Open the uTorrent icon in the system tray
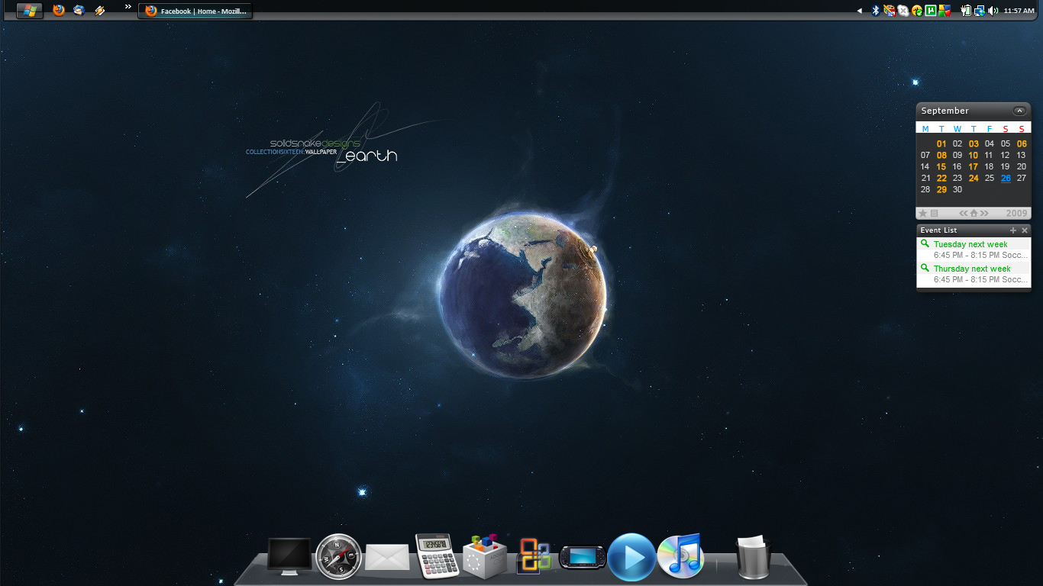 pos(930,11)
